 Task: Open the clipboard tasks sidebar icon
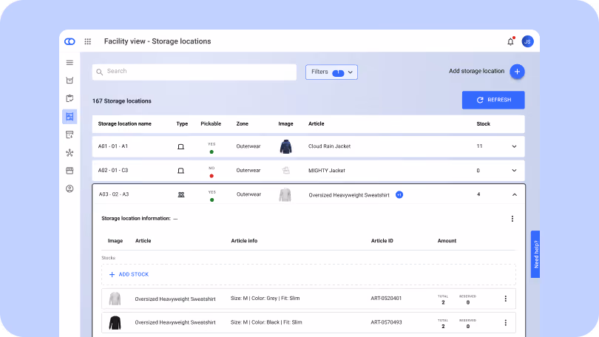click(x=70, y=98)
